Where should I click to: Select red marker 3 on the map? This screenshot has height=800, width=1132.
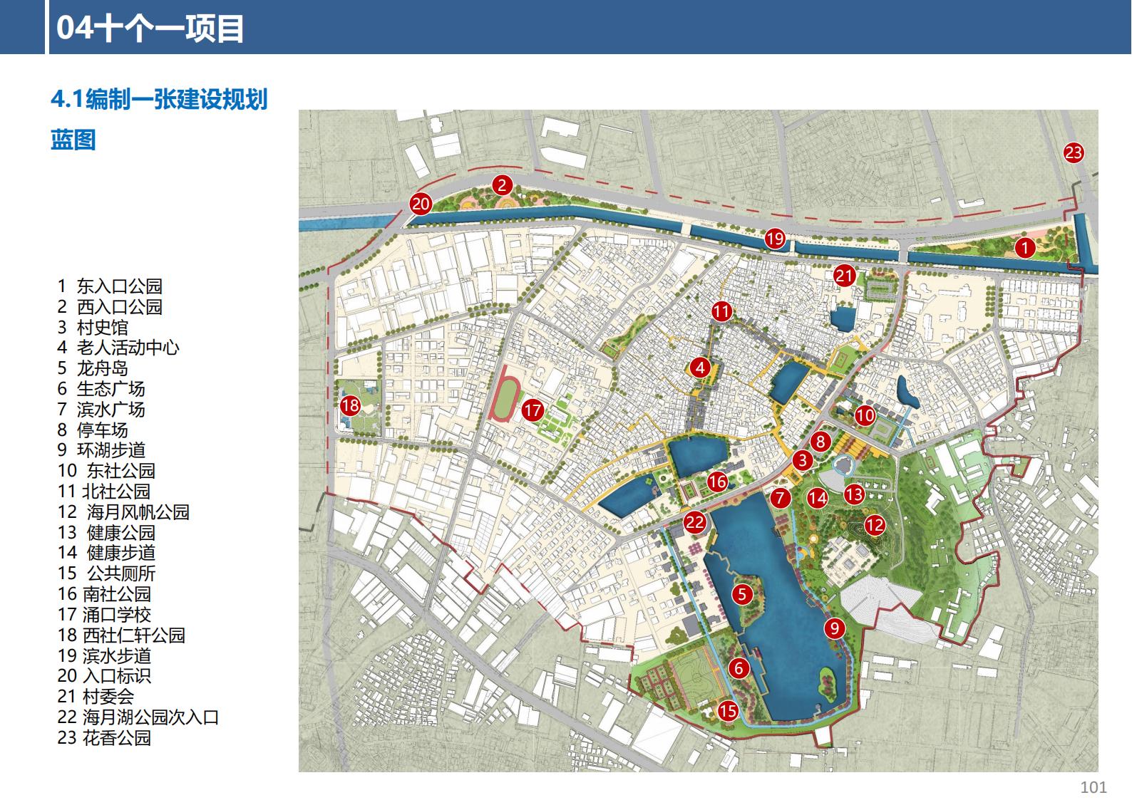pyautogui.click(x=803, y=460)
